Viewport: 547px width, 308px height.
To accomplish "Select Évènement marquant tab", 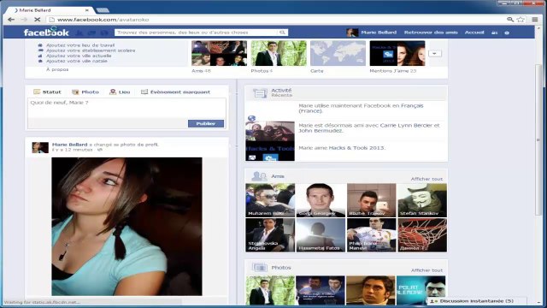I will click(175, 92).
